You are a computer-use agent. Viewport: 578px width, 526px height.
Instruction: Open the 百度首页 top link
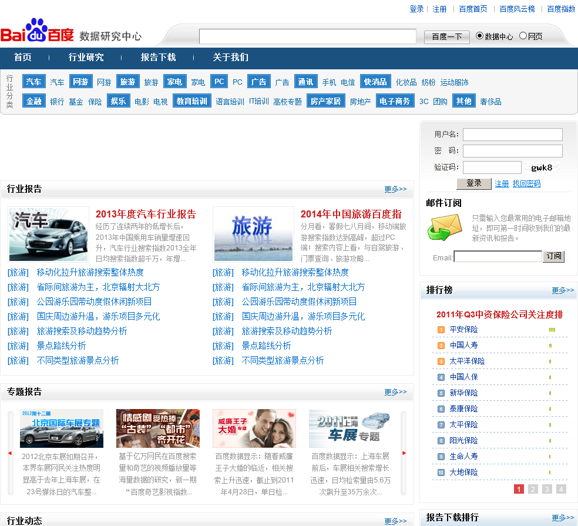pyautogui.click(x=473, y=9)
